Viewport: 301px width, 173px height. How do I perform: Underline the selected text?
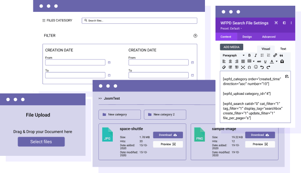(x=265, y=61)
